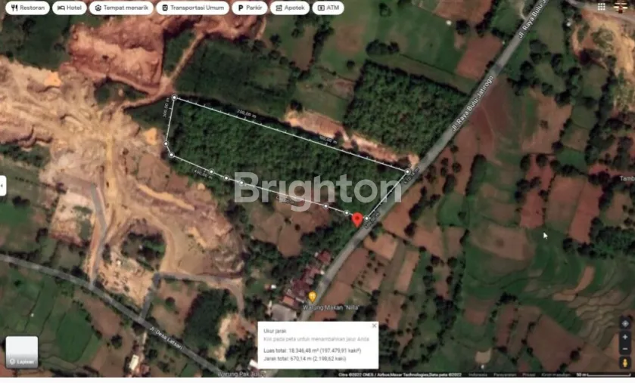
Task: Close the Ukur jarak measurement box
Action: pos(374,326)
